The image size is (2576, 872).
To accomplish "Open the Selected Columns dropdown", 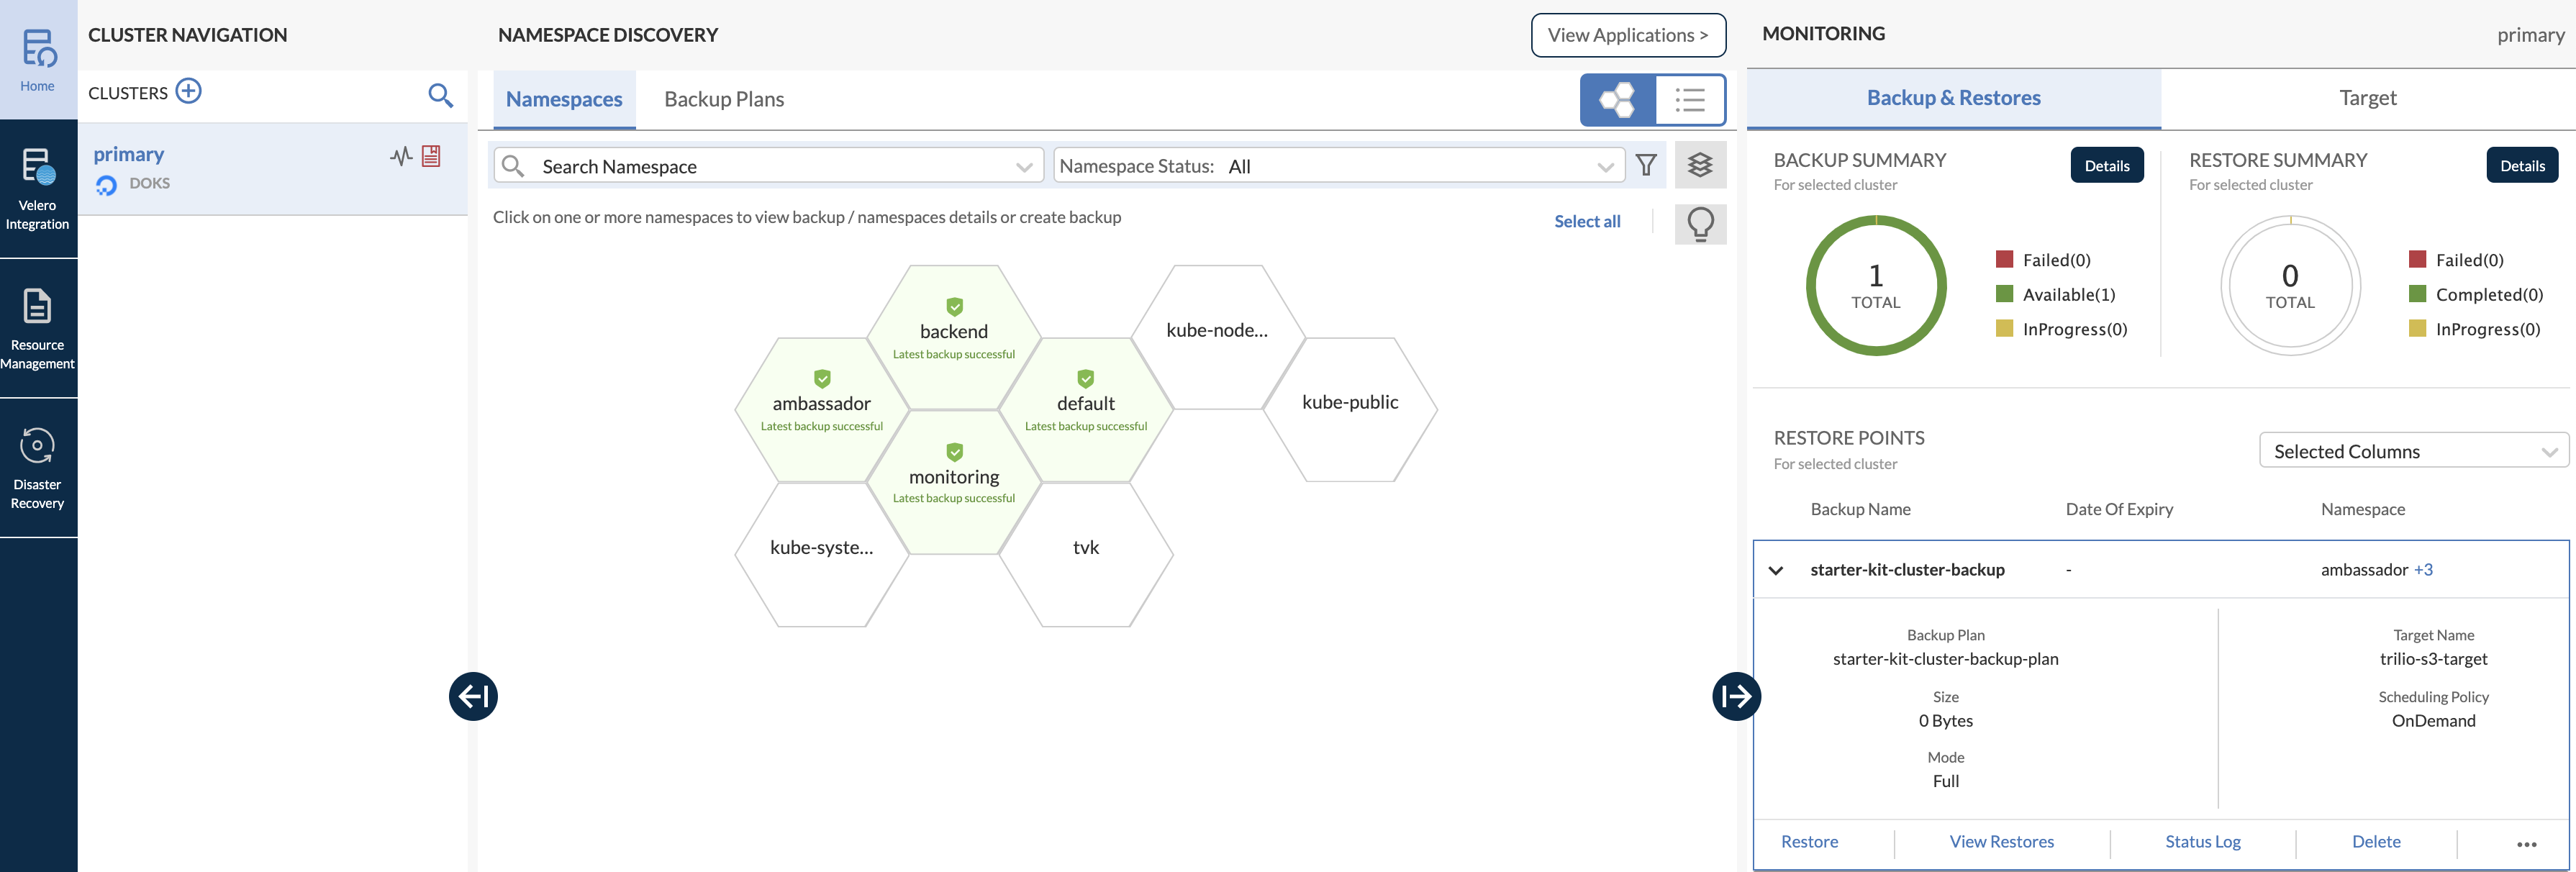I will pos(2413,451).
